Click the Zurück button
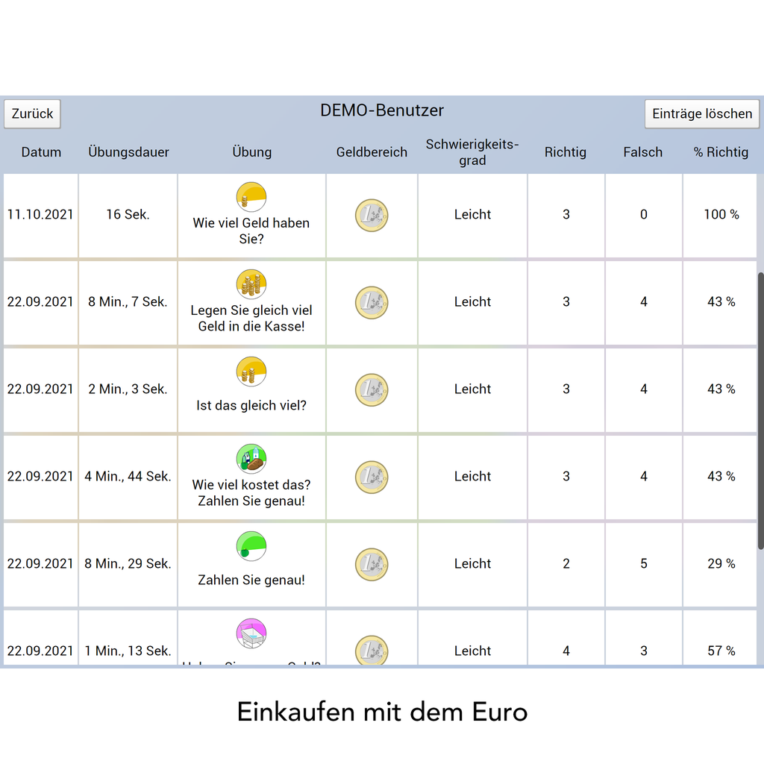The height and width of the screenshot is (764, 764). (x=32, y=114)
